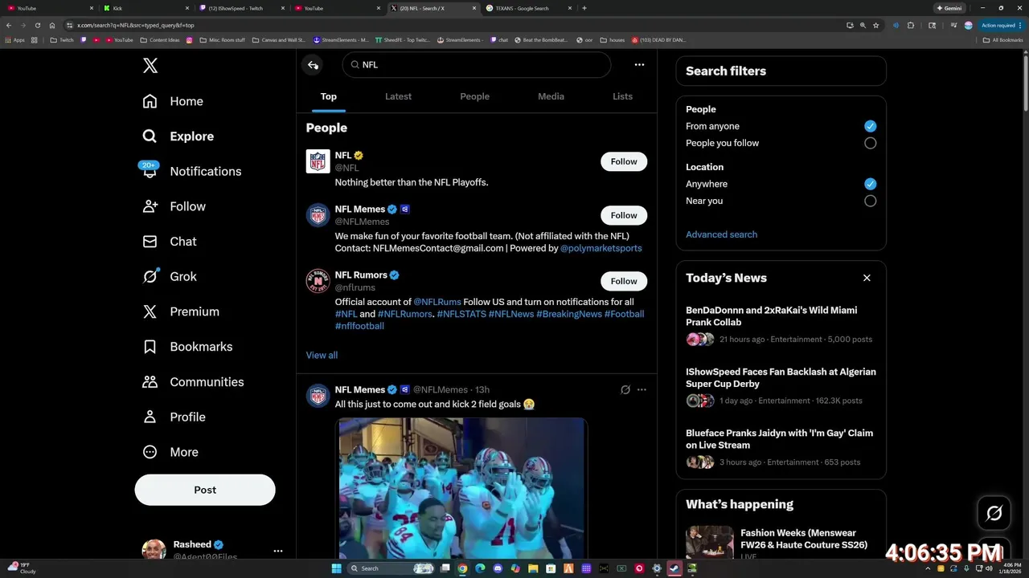Switch to the Latest tab

398,96
